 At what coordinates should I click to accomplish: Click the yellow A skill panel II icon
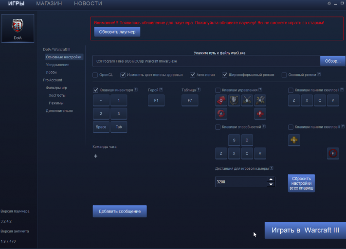[x=294, y=140]
